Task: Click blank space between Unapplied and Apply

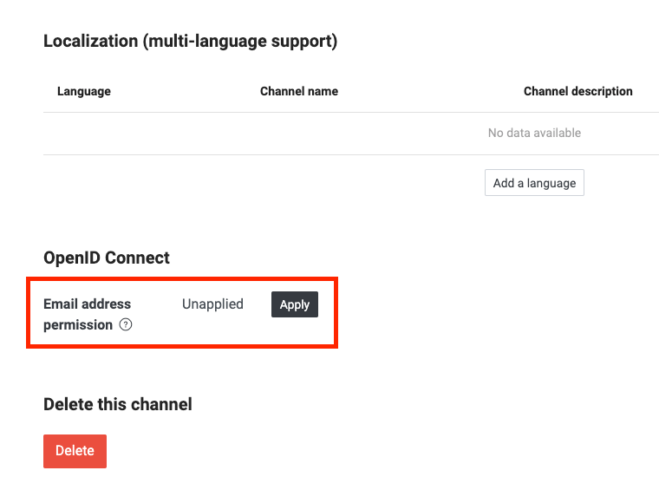Action: tap(258, 304)
